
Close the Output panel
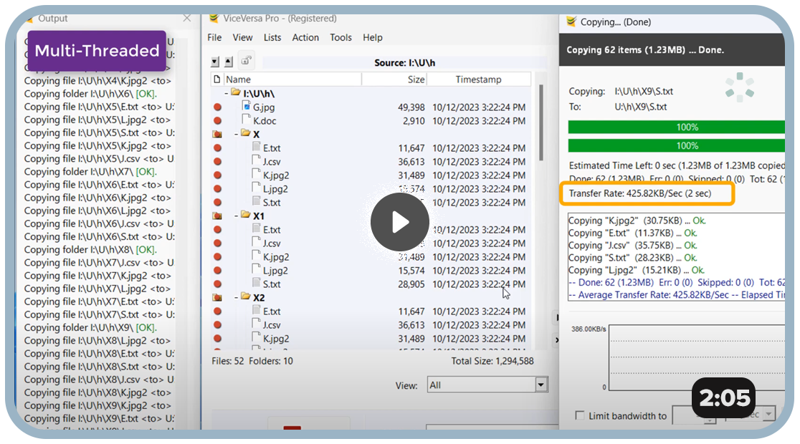click(186, 19)
